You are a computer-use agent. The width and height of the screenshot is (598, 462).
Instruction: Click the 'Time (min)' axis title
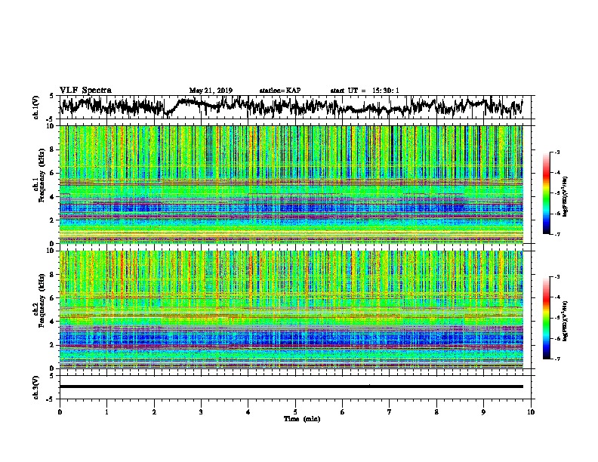point(302,419)
